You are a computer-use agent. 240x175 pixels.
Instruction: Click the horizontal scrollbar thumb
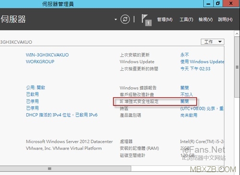[x=65, y=168]
